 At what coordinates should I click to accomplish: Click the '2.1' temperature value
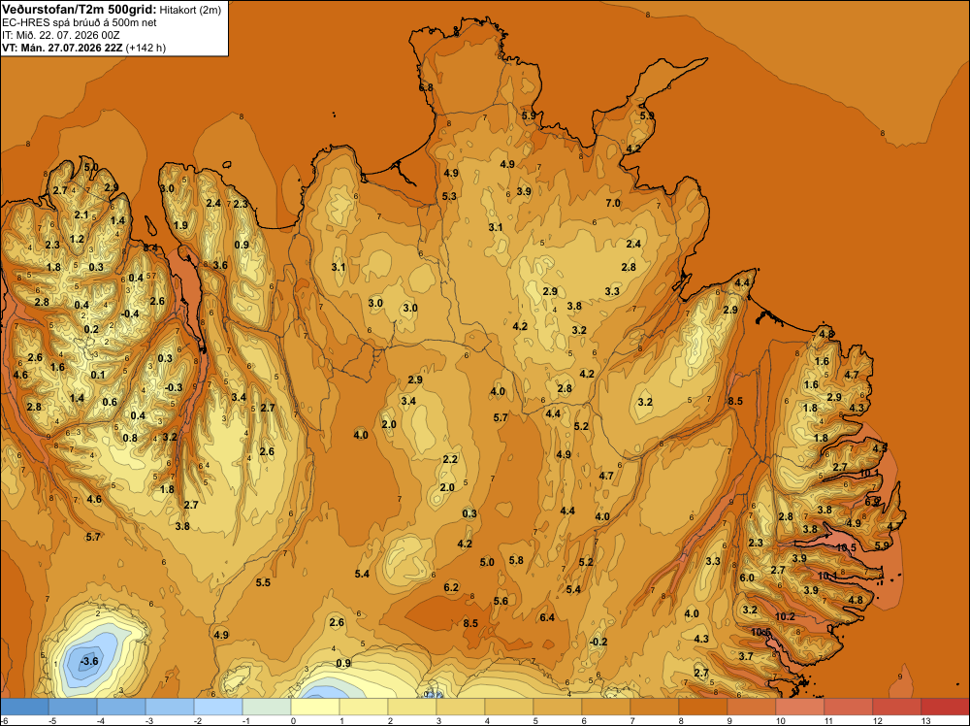click(x=81, y=214)
